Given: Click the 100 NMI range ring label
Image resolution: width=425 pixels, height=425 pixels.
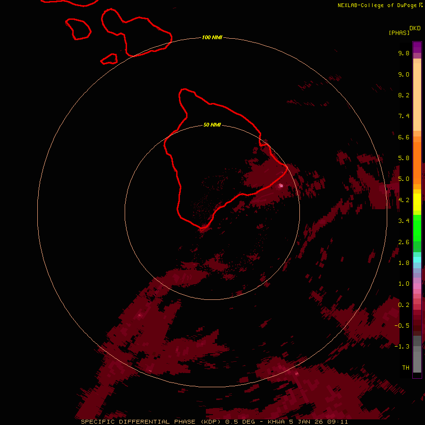Looking at the screenshot, I should pyautogui.click(x=212, y=37).
